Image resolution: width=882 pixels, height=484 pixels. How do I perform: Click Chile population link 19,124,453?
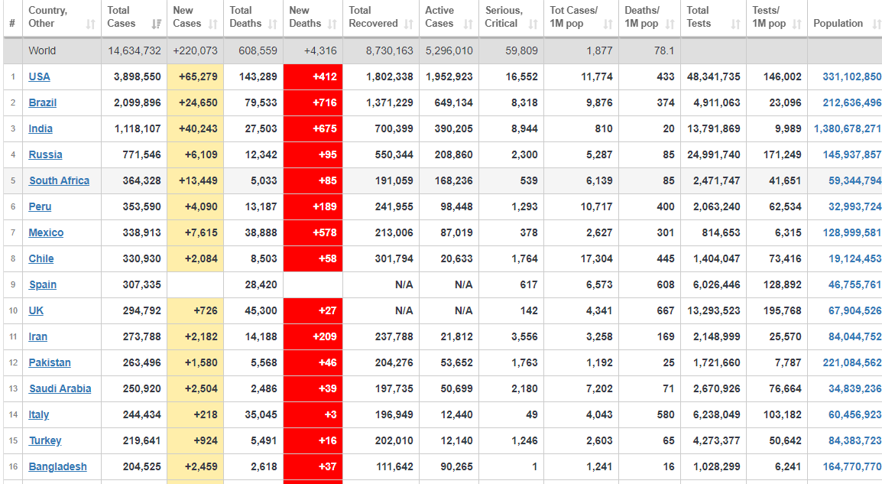click(855, 258)
